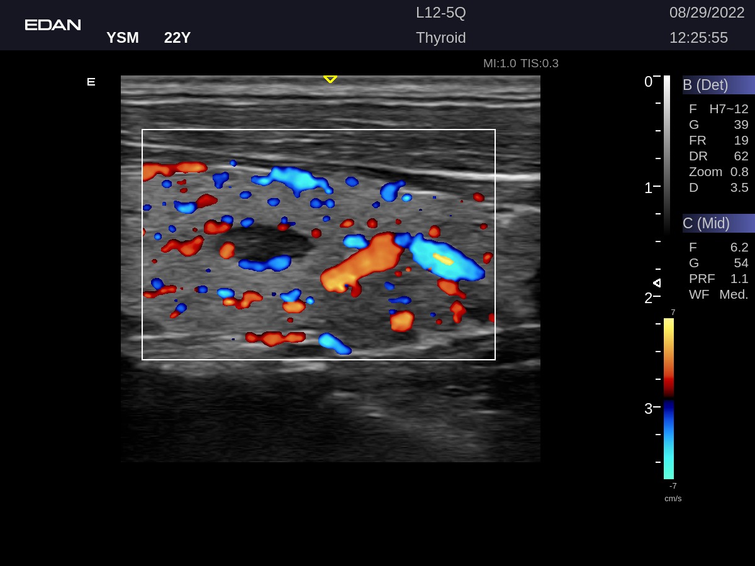Viewport: 755px width, 566px height.
Task: Click the MI:1.0 TIS:0.3 indicator
Action: tap(520, 64)
